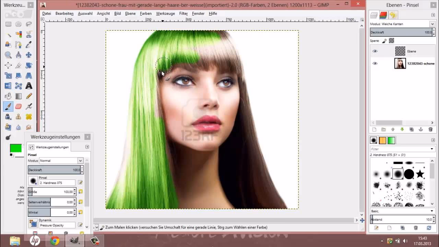Delete the layer using trash button
Screen dimensions: 439x247
pos(430,130)
